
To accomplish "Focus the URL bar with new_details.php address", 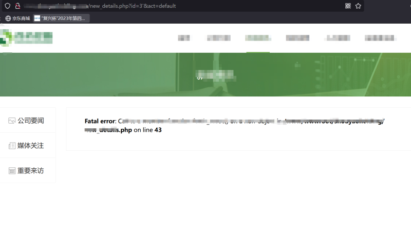I will [154, 6].
